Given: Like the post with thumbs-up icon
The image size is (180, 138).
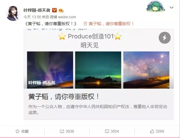Looking at the screenshot, I should [152, 131].
